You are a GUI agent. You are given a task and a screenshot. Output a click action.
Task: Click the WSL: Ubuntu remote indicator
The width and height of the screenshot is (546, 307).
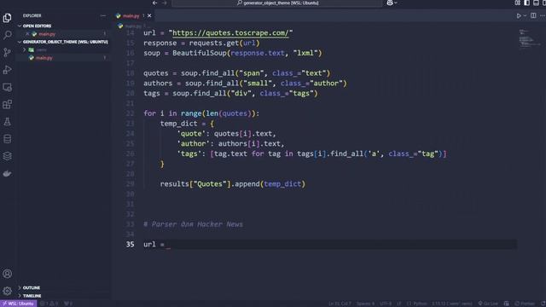tap(18, 304)
